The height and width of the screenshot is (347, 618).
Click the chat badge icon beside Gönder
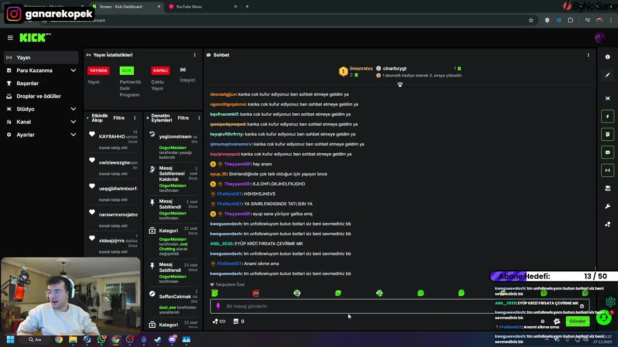557,321
